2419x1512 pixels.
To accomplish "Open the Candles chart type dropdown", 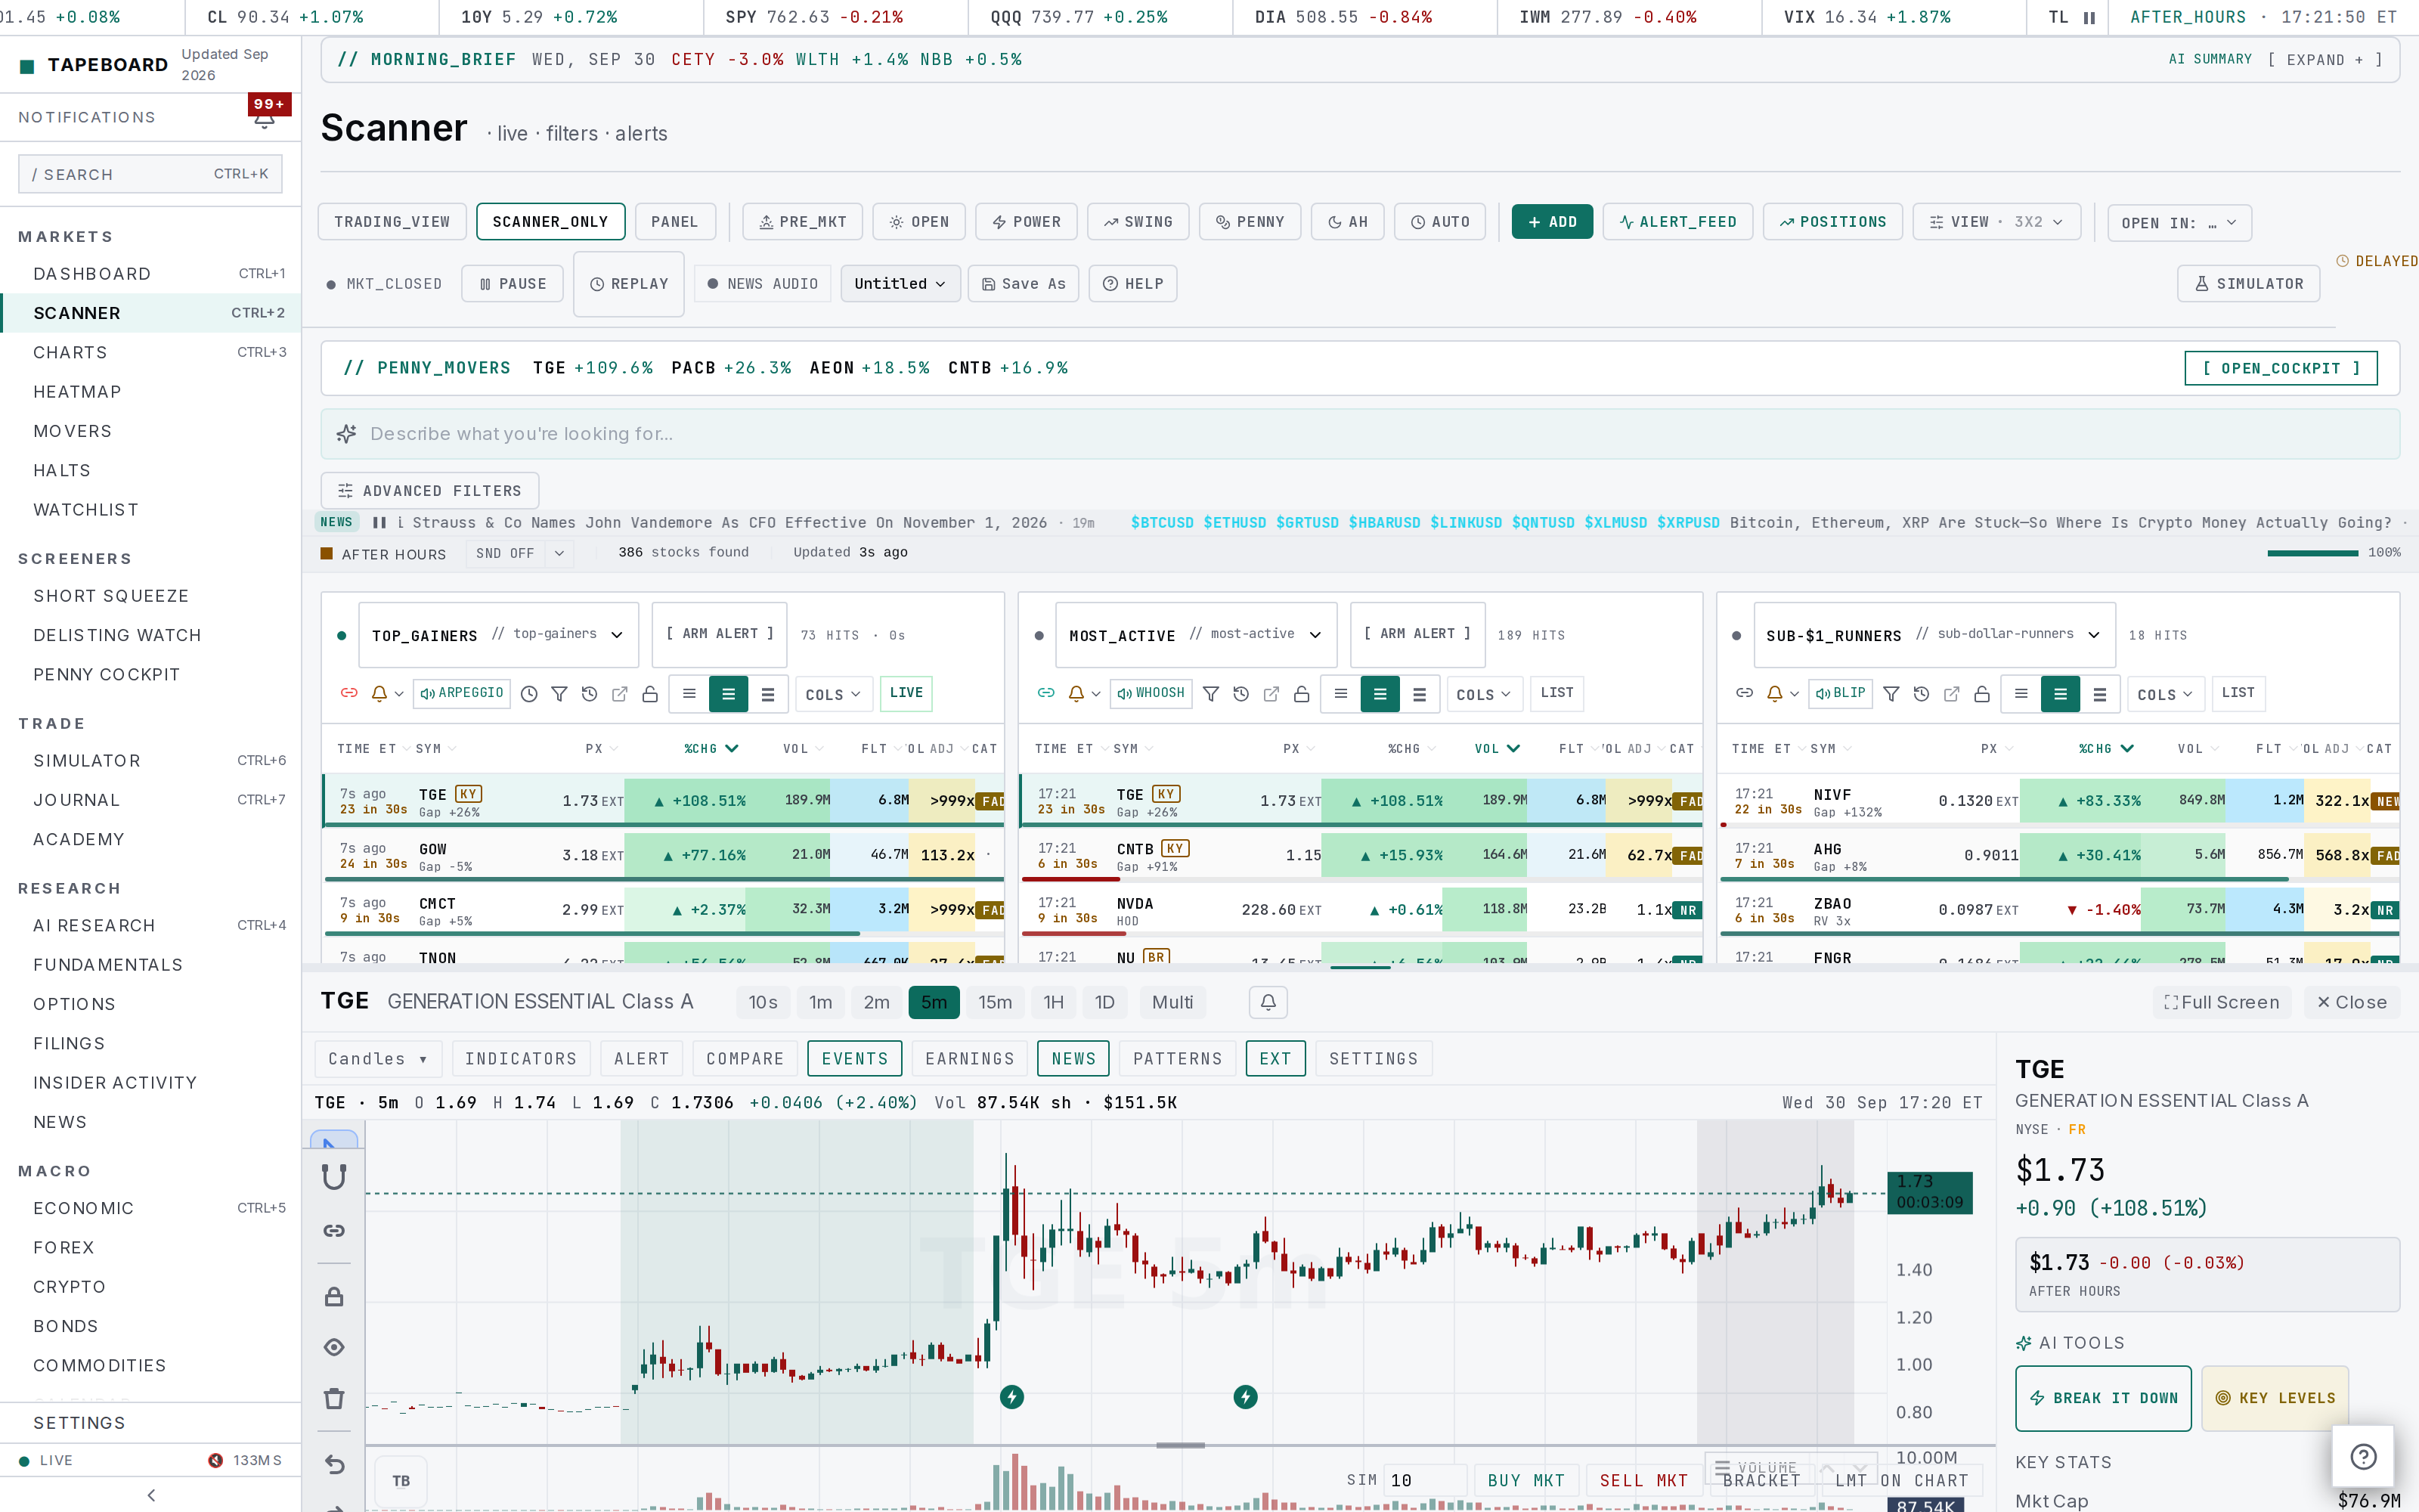I will click(377, 1059).
